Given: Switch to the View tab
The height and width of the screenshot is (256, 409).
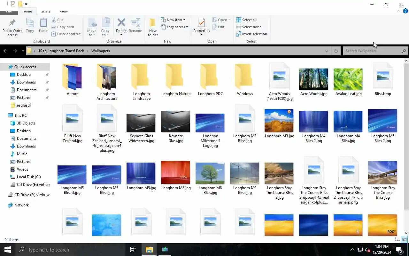Looking at the screenshot, I should coord(64,11).
